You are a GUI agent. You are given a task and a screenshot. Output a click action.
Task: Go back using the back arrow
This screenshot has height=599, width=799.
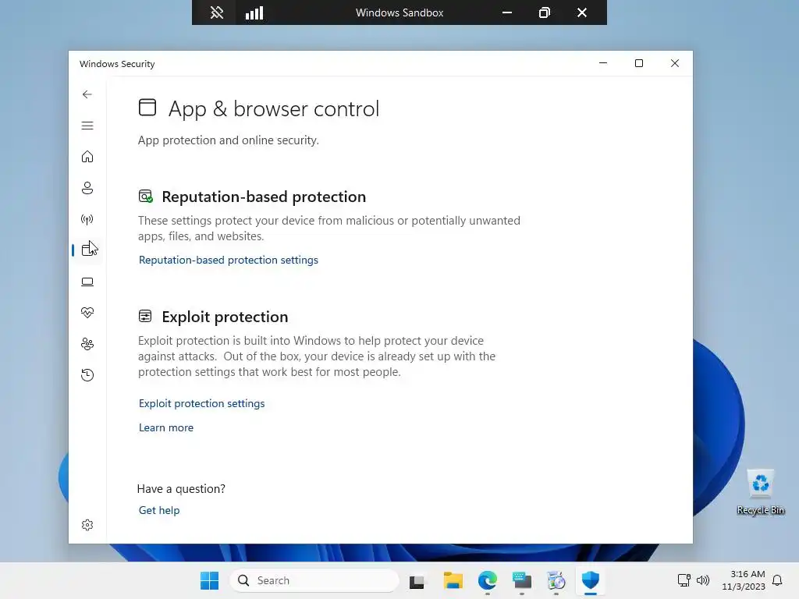[x=87, y=94]
